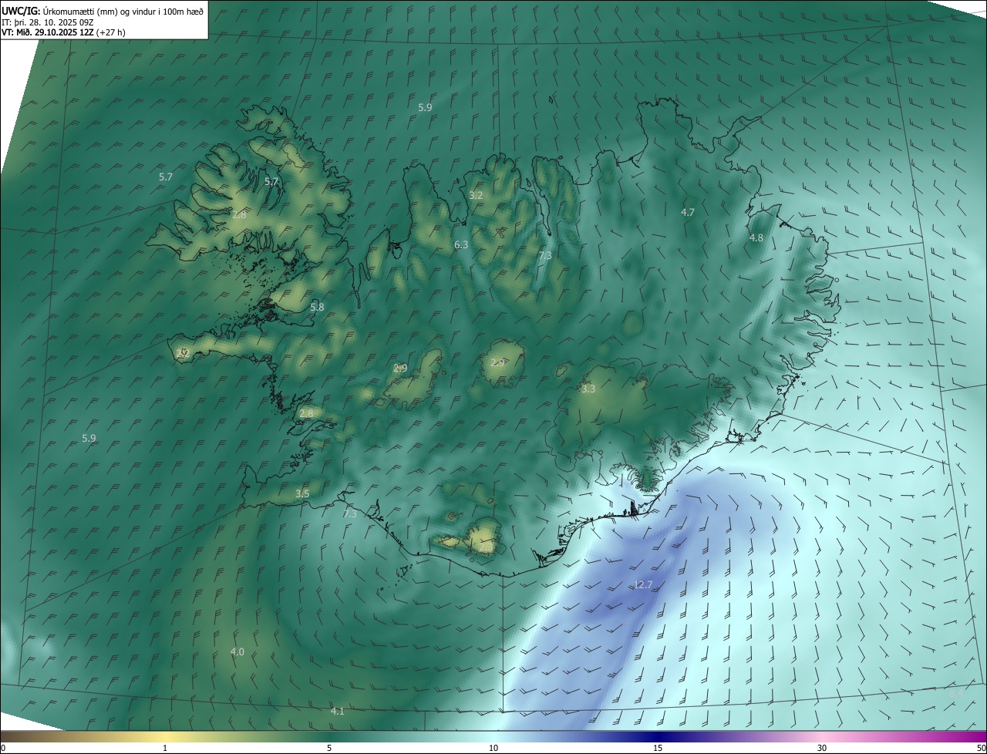Click the 4.1 value on the map
The image size is (987, 754).
point(337,711)
